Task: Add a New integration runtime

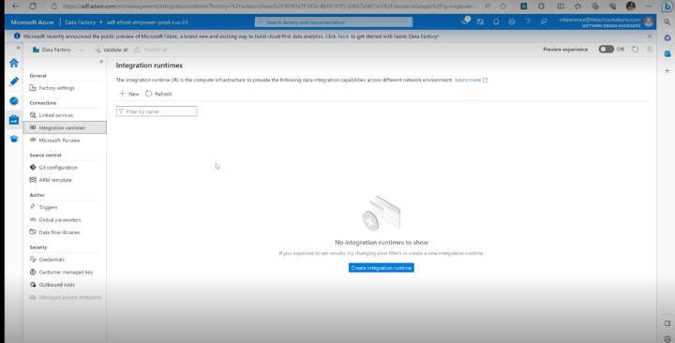Action: (x=128, y=94)
